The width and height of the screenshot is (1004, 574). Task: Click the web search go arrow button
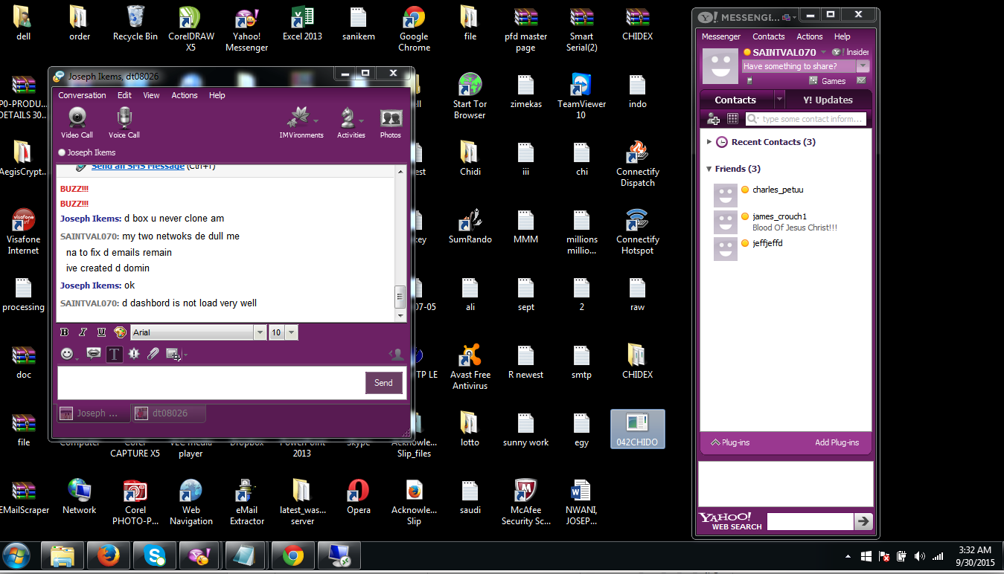863,521
